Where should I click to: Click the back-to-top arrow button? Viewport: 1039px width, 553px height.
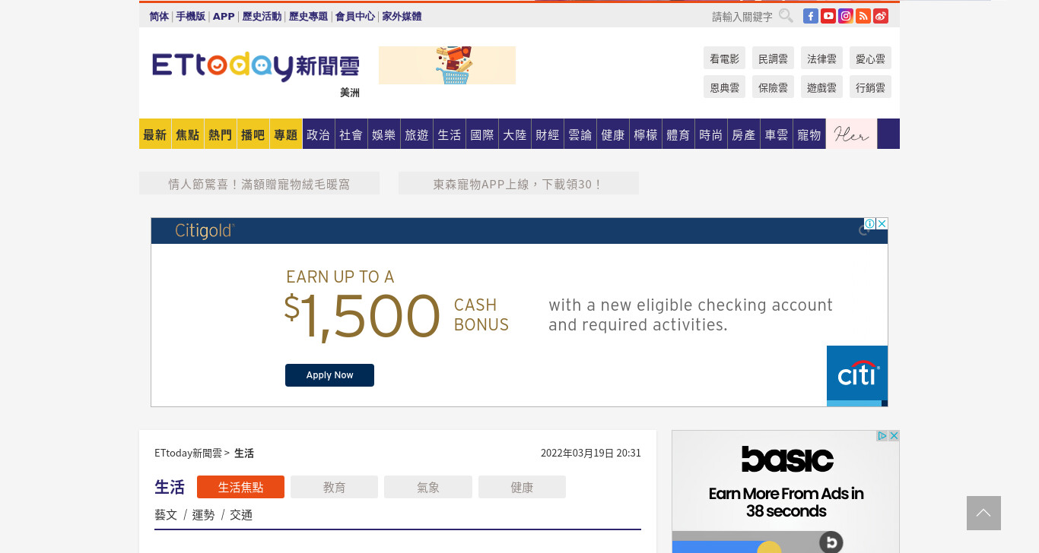pyautogui.click(x=983, y=513)
